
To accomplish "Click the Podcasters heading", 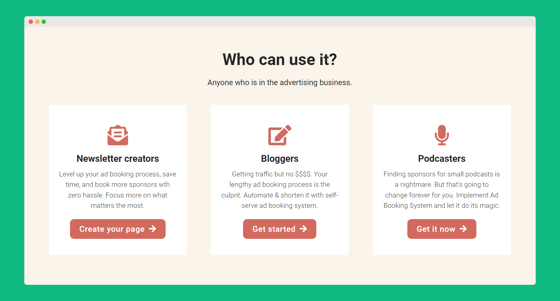I will click(x=442, y=159).
